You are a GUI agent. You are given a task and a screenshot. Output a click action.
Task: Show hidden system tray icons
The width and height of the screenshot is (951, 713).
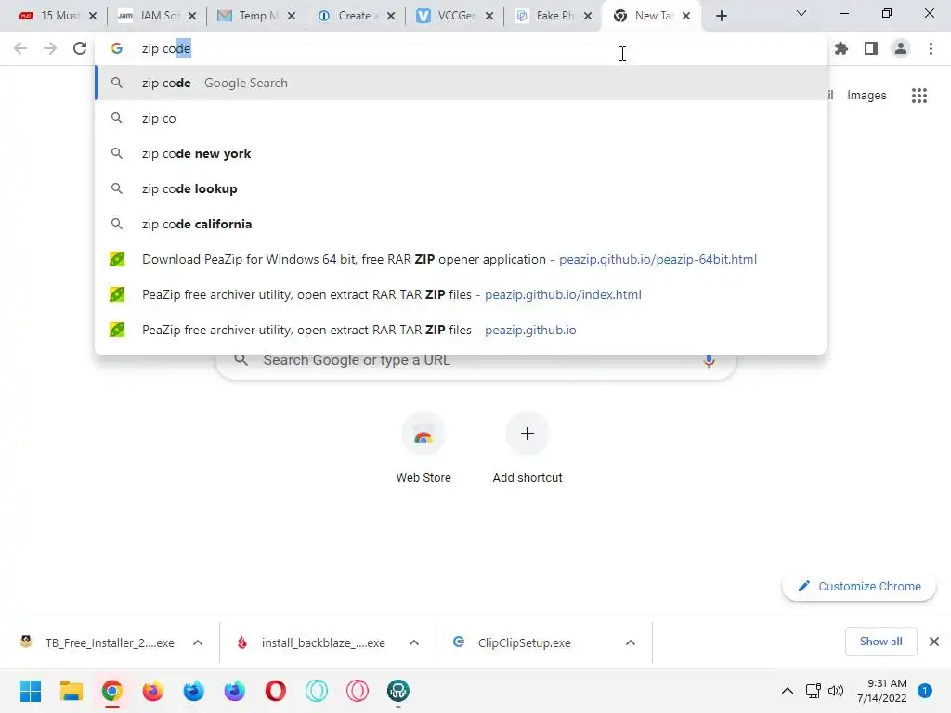788,691
